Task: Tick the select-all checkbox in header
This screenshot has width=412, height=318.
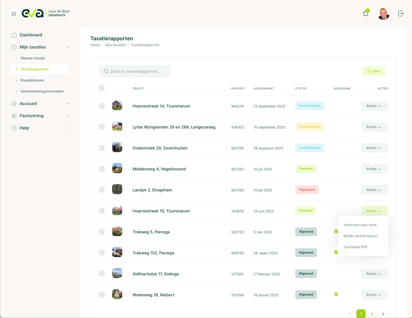Action: tap(102, 88)
